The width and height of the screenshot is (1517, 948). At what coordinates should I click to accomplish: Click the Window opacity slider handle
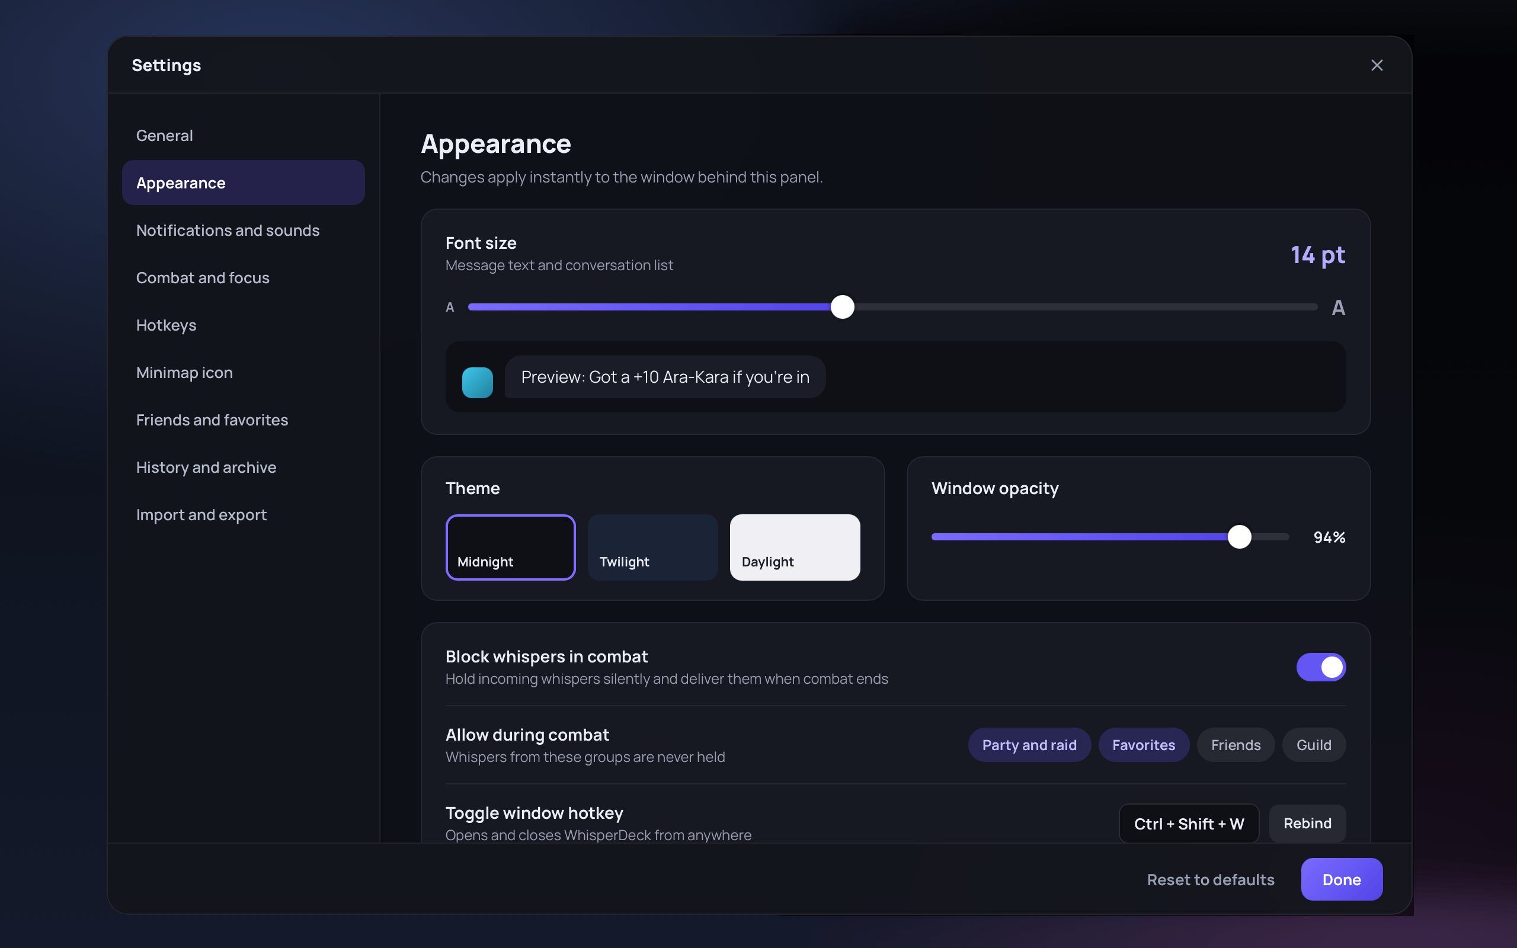(x=1239, y=537)
